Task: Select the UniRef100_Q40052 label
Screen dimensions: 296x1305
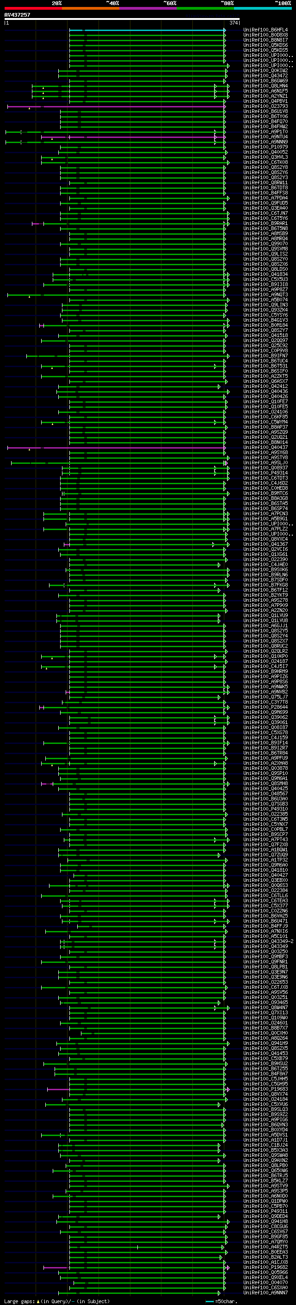Action: (265, 152)
